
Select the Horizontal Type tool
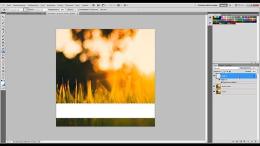(x=3, y=64)
